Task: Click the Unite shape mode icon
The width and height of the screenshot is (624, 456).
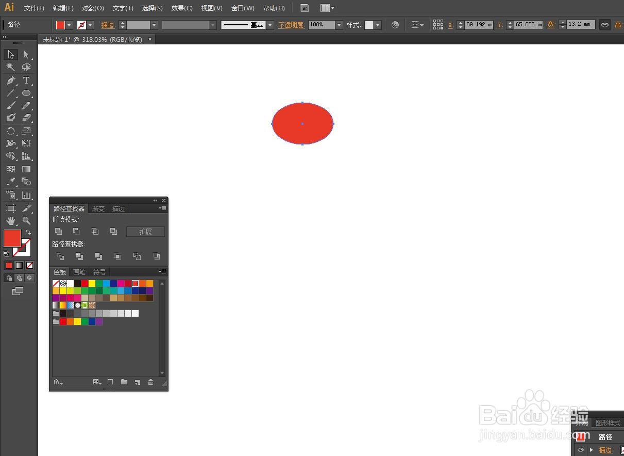Action: click(58, 232)
